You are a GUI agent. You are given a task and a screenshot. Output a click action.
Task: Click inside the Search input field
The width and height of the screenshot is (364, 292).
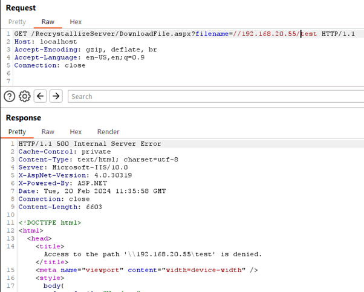[212, 96]
